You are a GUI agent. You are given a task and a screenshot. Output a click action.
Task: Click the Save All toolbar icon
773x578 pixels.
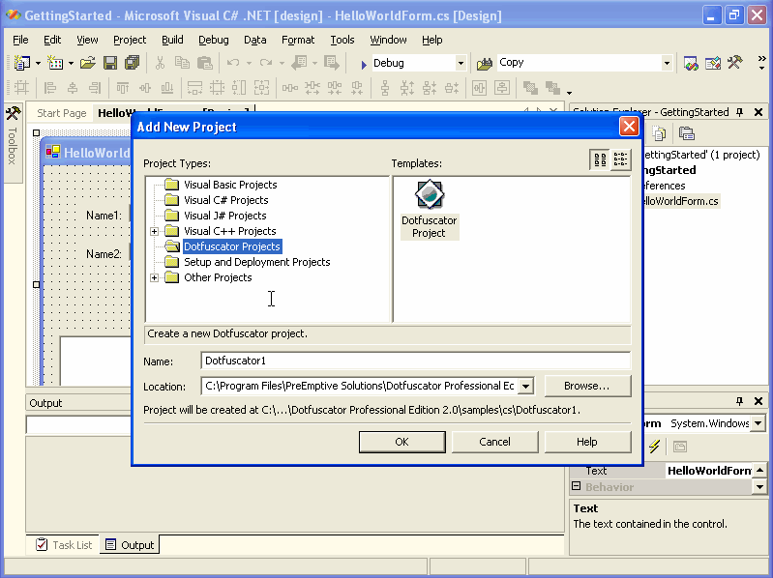(132, 63)
